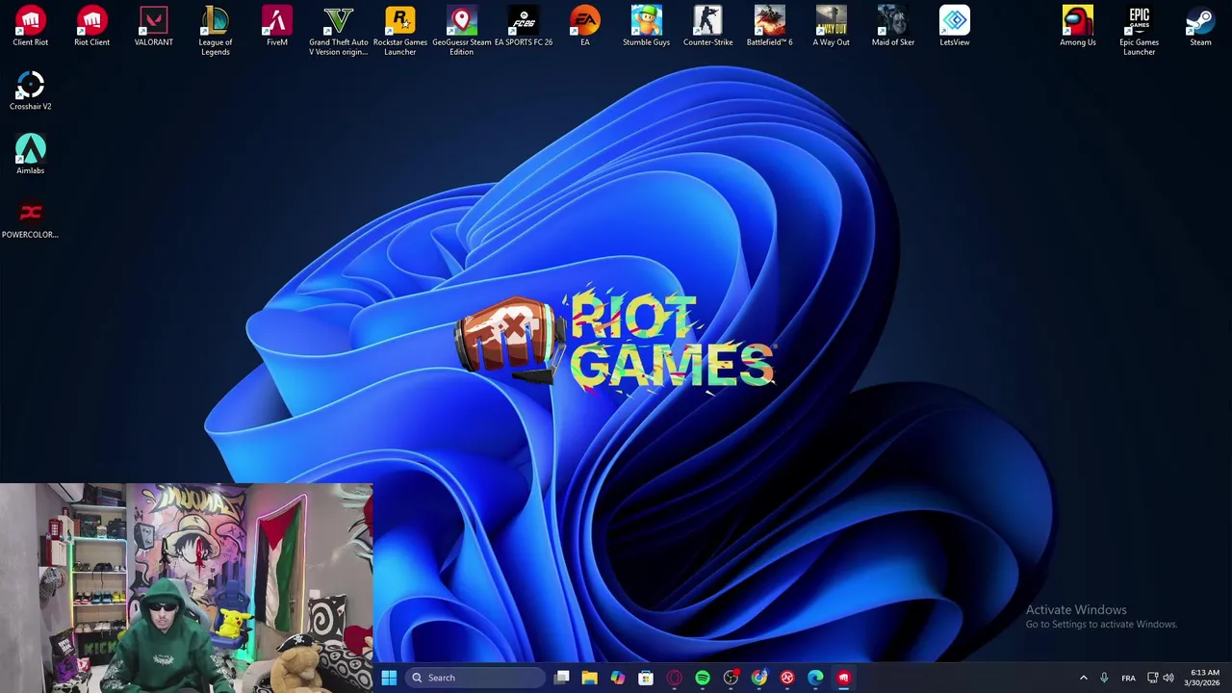The height and width of the screenshot is (693, 1232).
Task: Launch Aimlabs from the desktop
Action: pyautogui.click(x=30, y=154)
